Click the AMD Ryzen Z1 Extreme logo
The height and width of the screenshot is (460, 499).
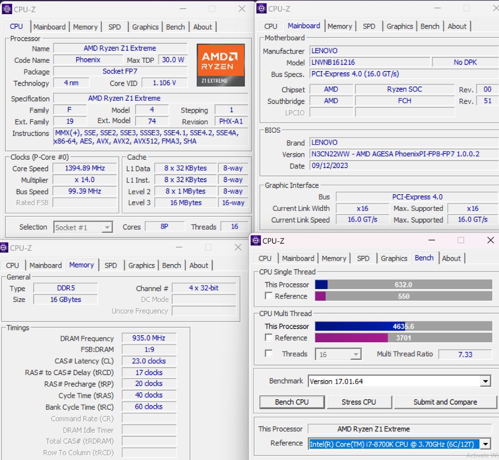coord(220,65)
